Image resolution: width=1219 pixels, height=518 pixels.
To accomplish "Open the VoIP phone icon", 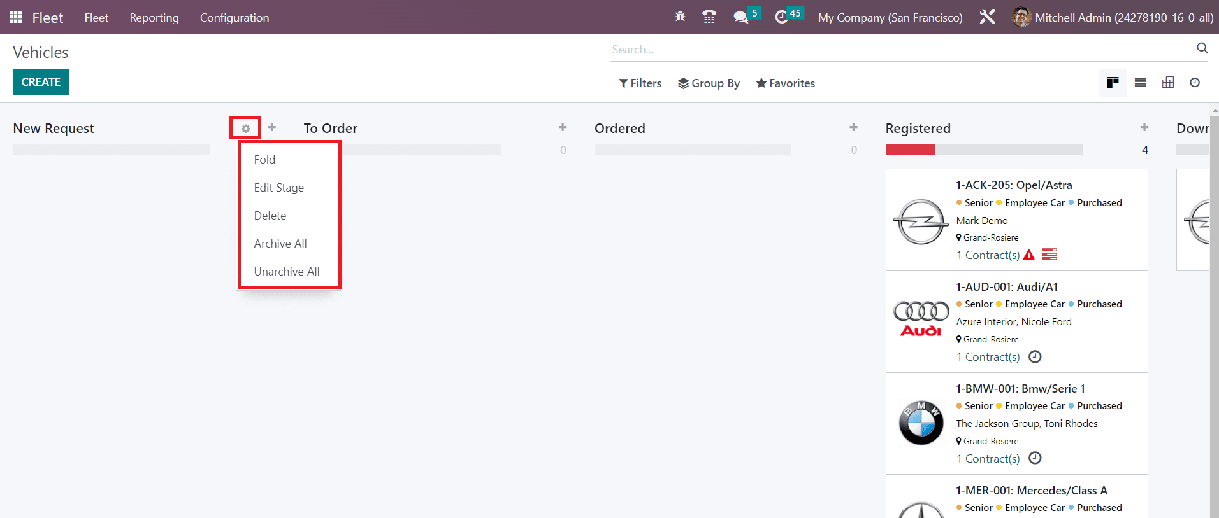I will (x=709, y=17).
